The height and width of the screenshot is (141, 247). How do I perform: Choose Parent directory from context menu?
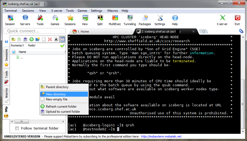click(x=64, y=87)
